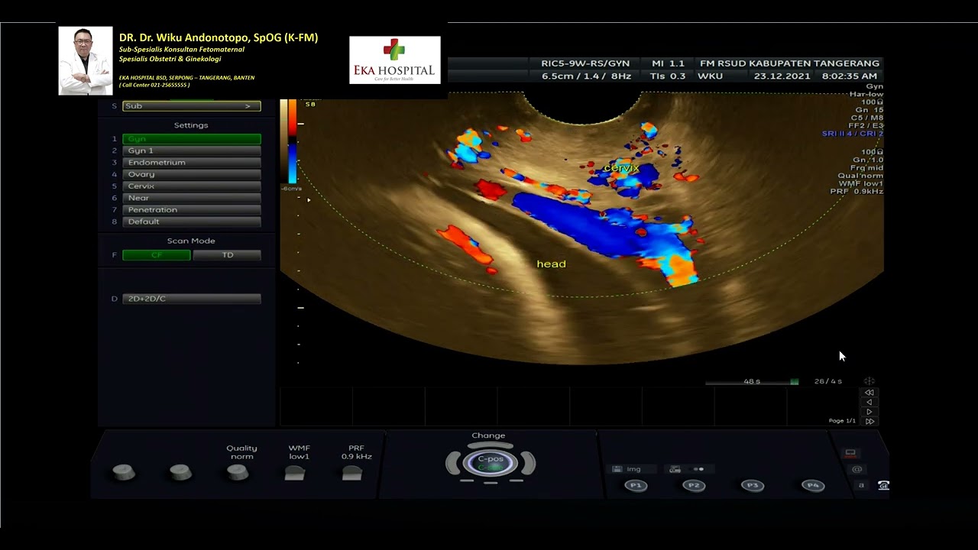
Task: Click the PRF 0.9kHz readout on image info
Action: coord(857,191)
